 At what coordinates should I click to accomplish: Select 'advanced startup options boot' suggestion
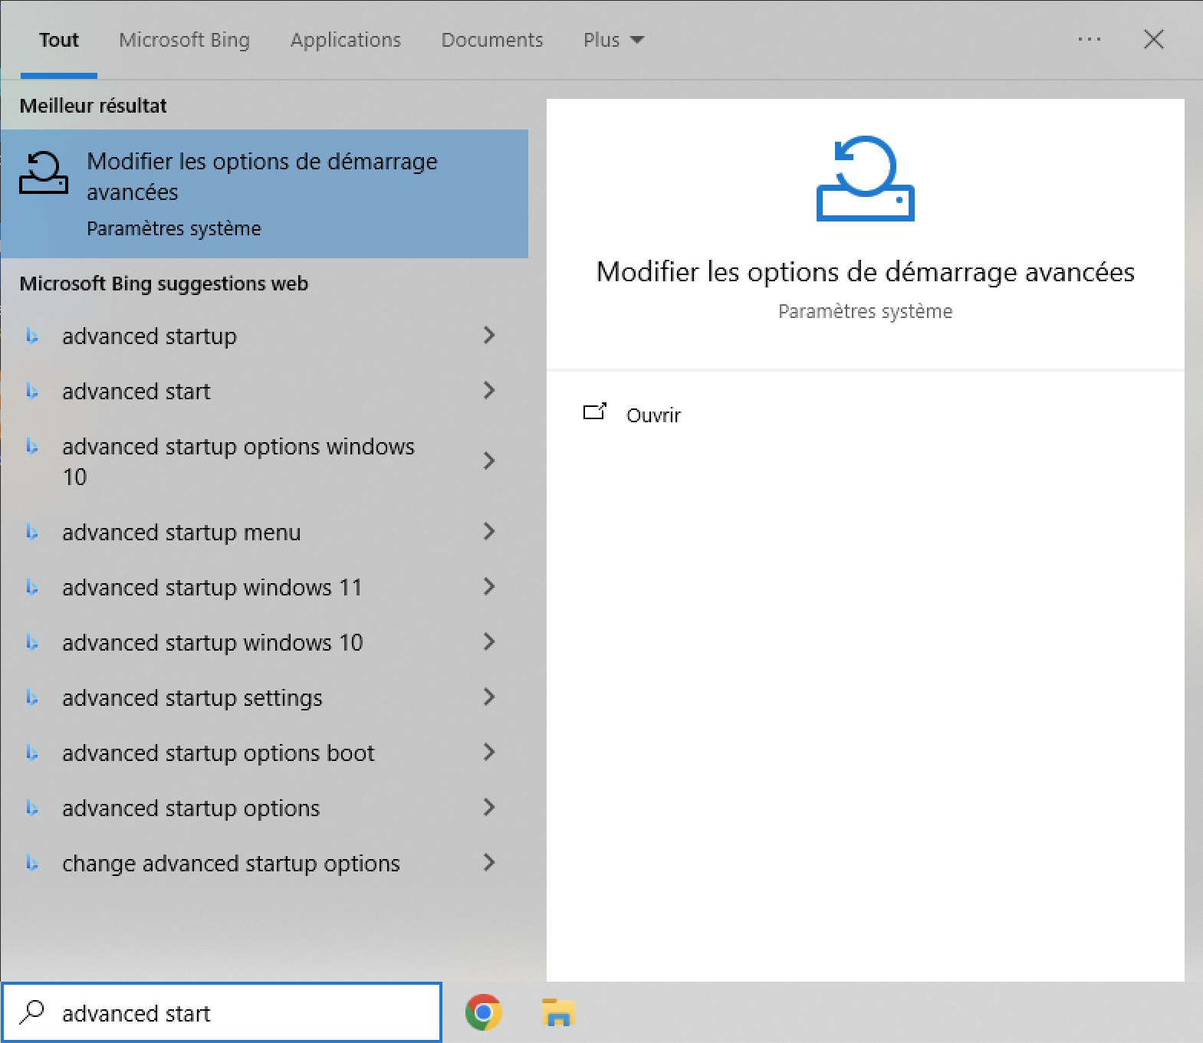pyautogui.click(x=219, y=753)
